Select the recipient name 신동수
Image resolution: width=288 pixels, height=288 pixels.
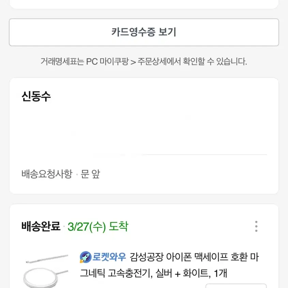point(36,96)
